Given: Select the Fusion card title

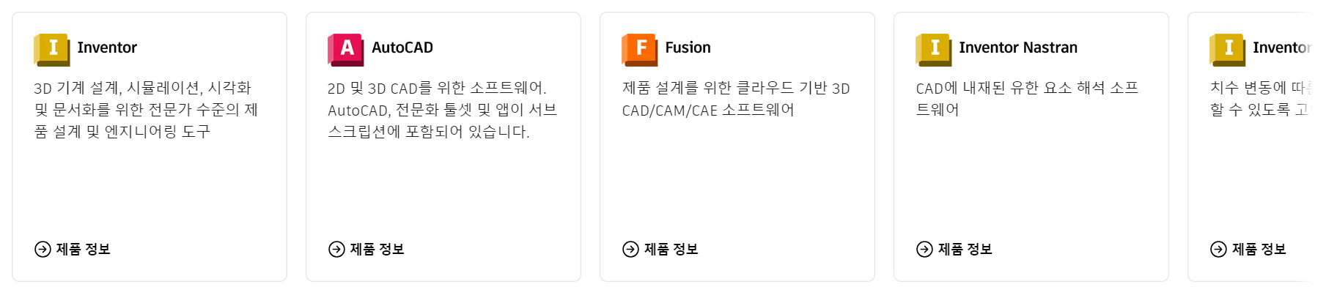Looking at the screenshot, I should (x=688, y=48).
